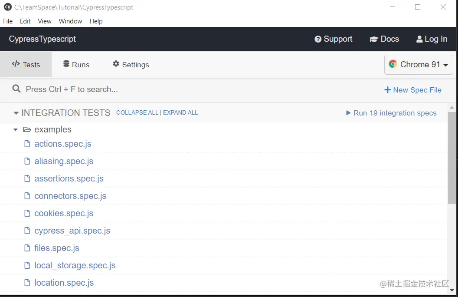
Task: Collapse the INTEGRATION TESTS section arrow
Action: coord(16,113)
